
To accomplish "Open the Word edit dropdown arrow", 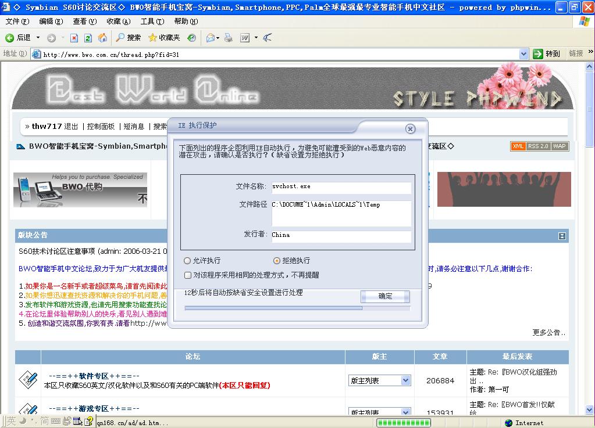I will coord(256,38).
